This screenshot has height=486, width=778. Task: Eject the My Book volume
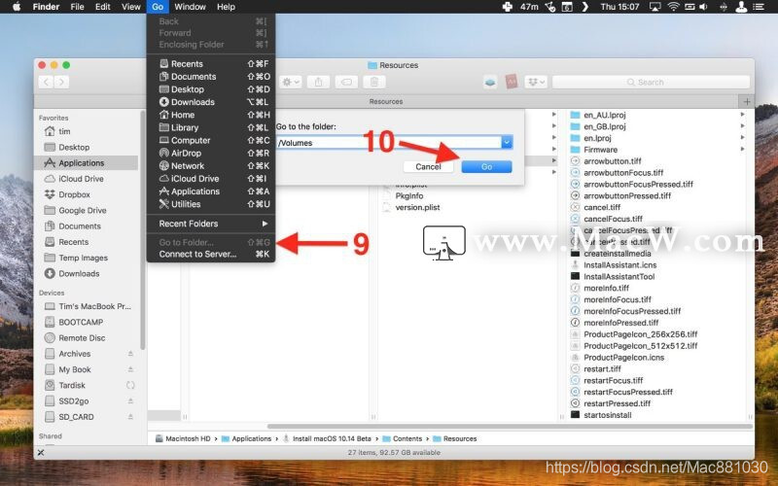(130, 369)
